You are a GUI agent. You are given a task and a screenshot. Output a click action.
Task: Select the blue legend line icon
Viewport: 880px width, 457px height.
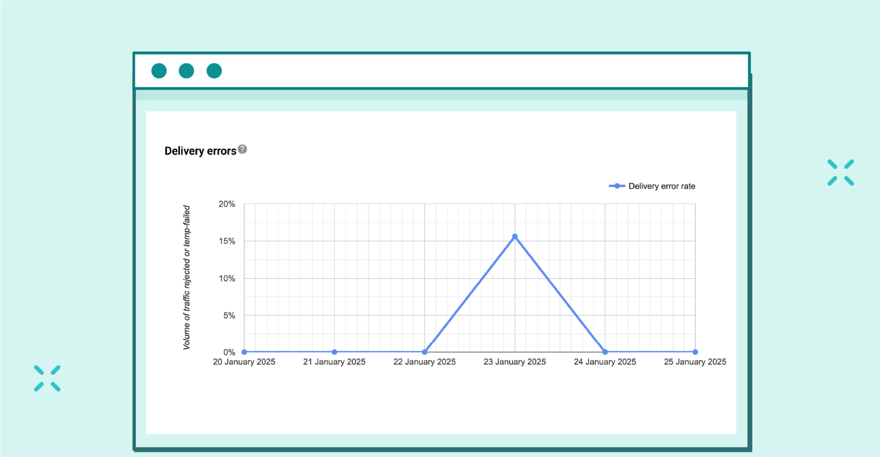click(616, 186)
